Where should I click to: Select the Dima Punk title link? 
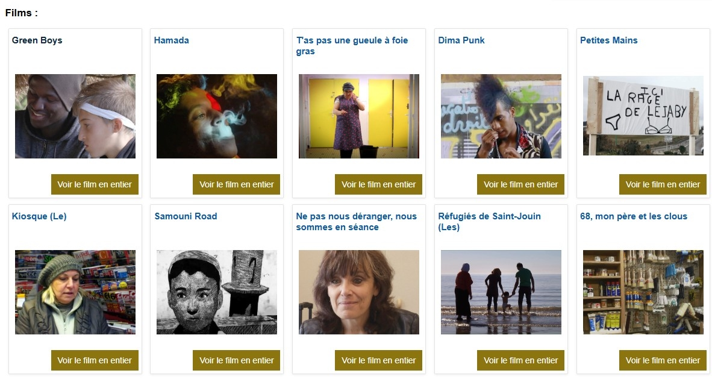click(x=461, y=40)
